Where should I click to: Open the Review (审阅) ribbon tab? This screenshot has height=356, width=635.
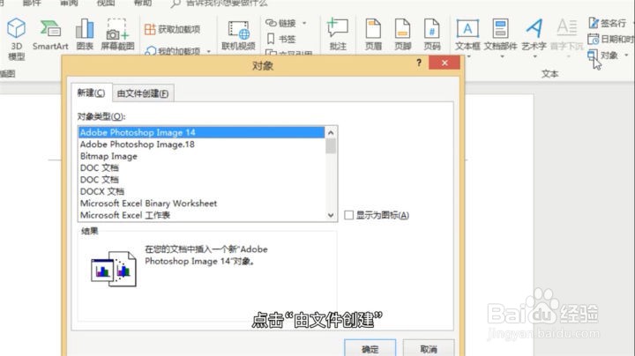tap(70, 4)
